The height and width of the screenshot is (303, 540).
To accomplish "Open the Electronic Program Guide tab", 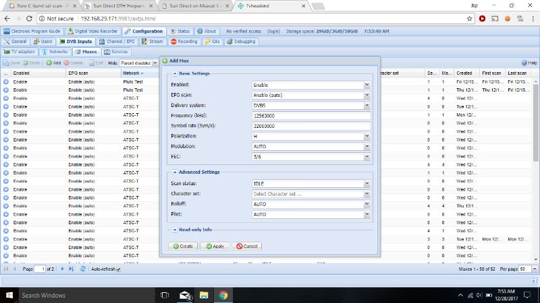I will point(32,31).
